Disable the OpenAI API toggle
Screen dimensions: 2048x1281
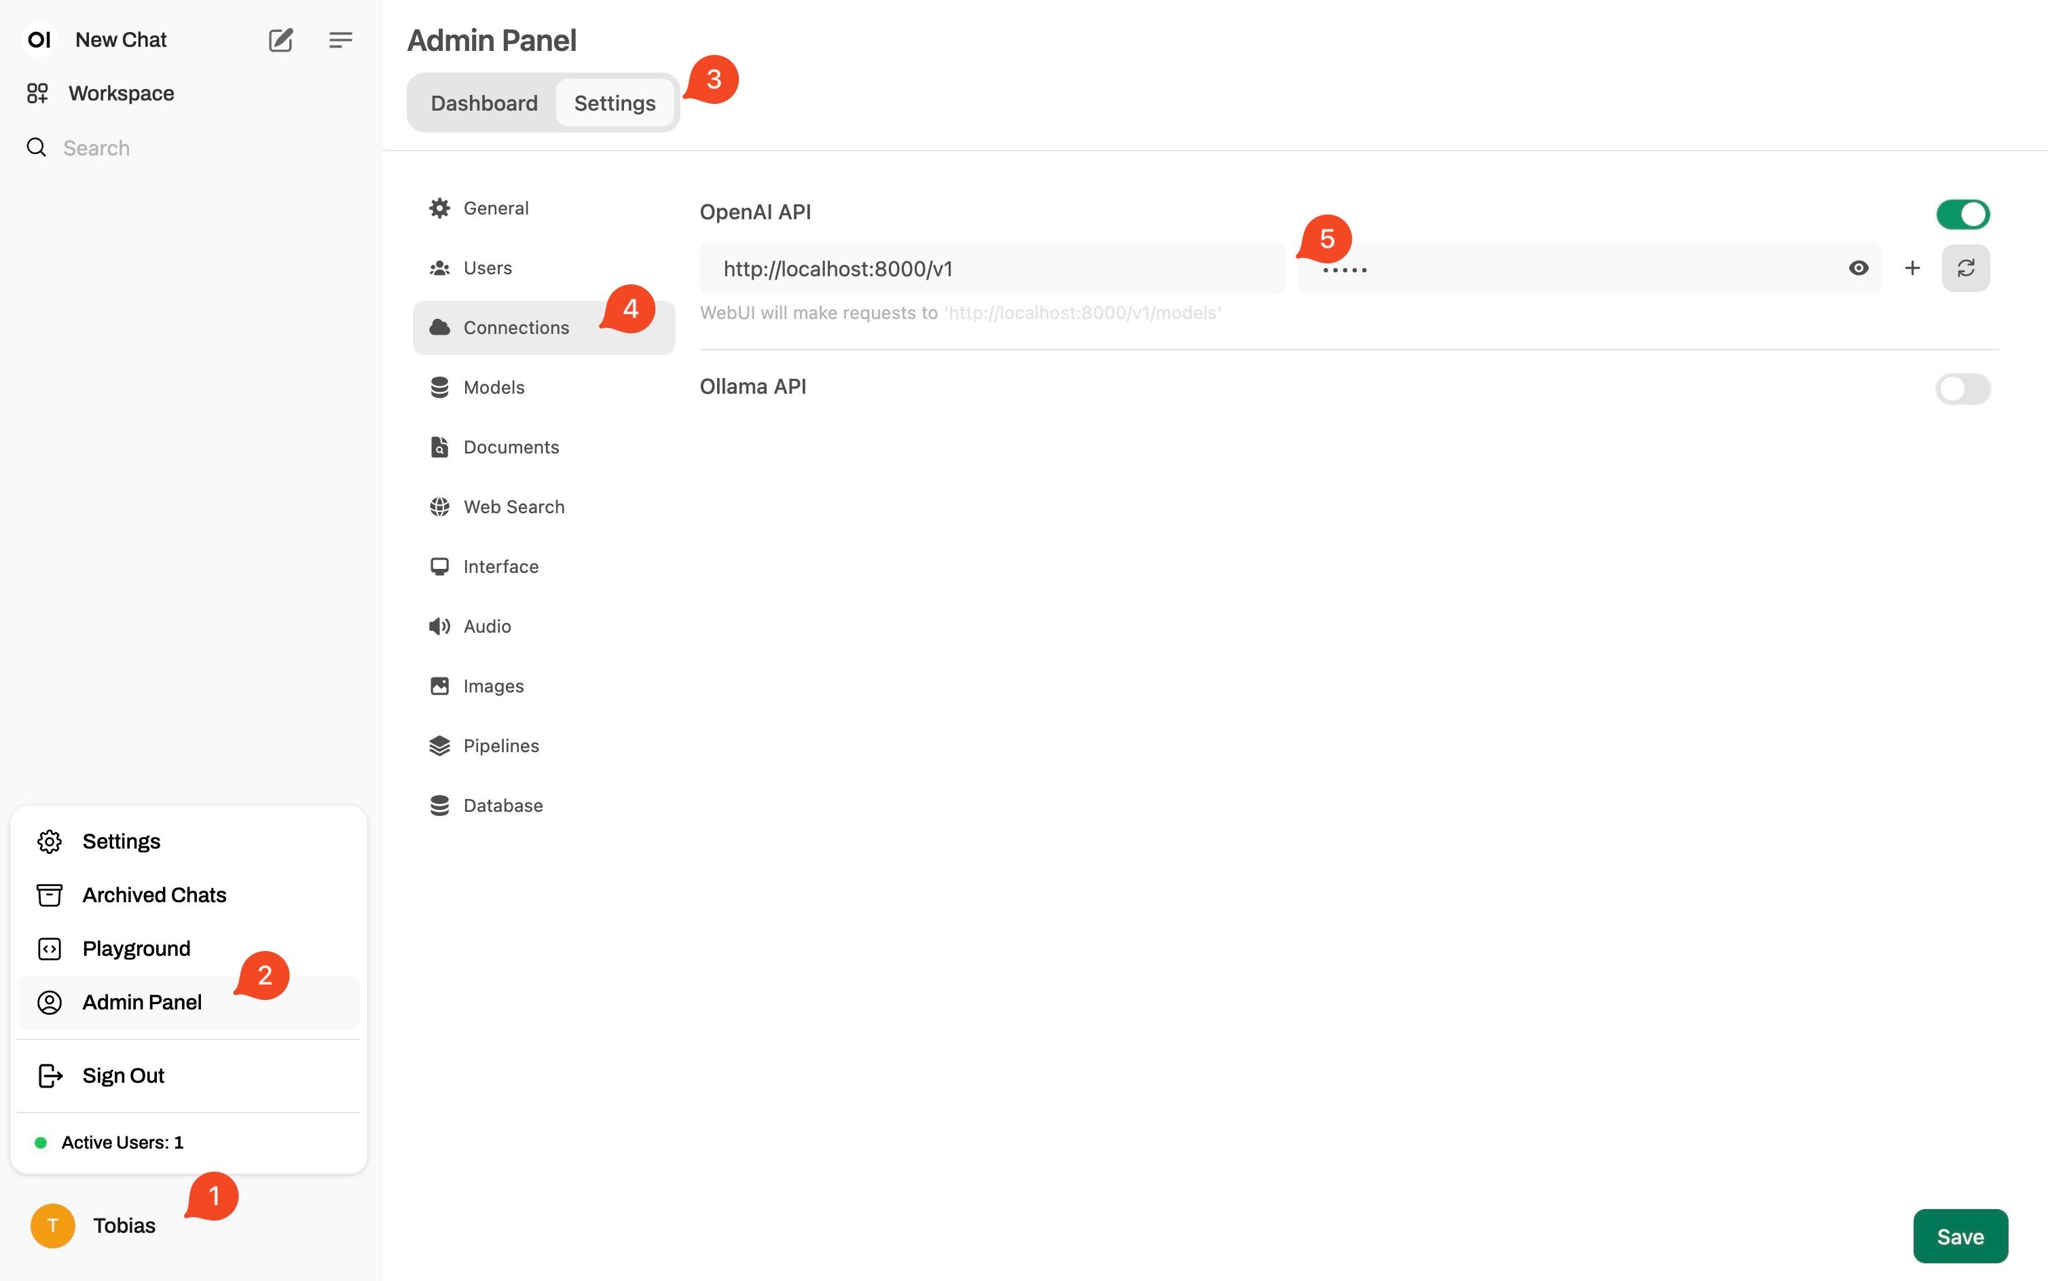pyautogui.click(x=1962, y=213)
